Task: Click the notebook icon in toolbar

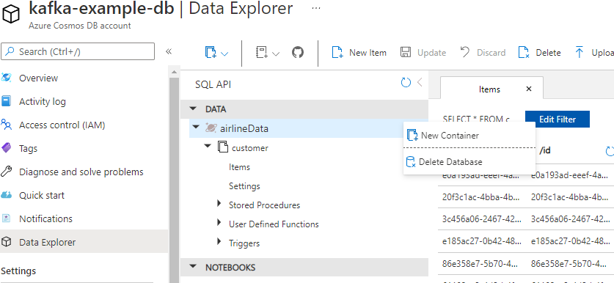Action: pyautogui.click(x=261, y=53)
